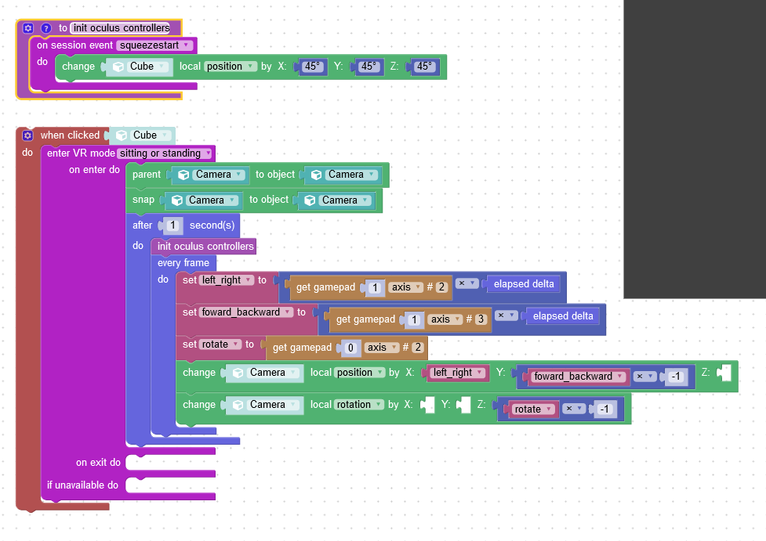
Task: Open left_right variable dropdown in set block
Action: 227,280
